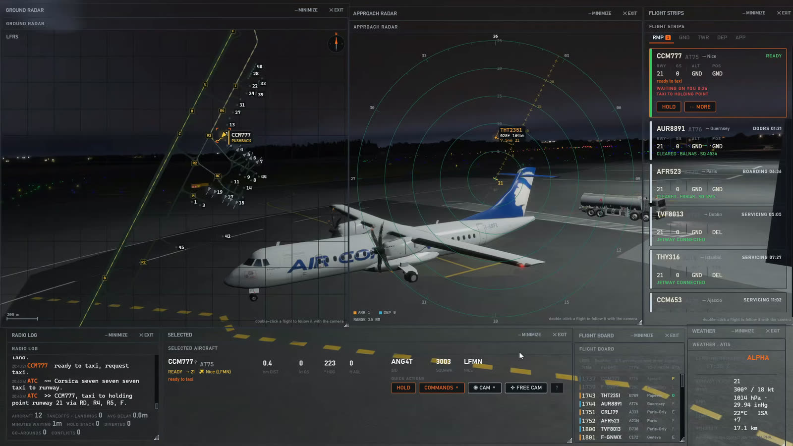Click stand 45 on Ground Radar
793x446 pixels.
pyautogui.click(x=181, y=247)
